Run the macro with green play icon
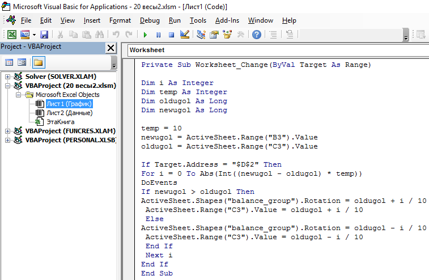This screenshot has width=429, height=280. coord(145,35)
